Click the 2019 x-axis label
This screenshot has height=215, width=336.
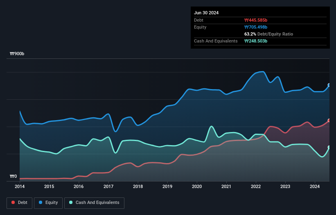tap(167, 186)
